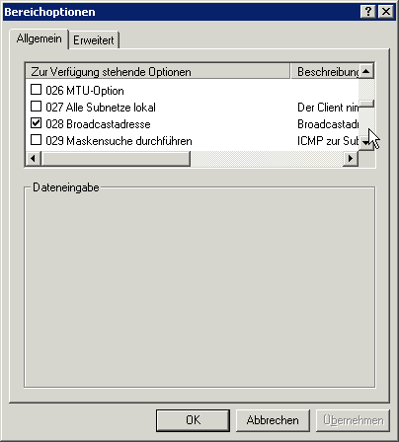Screen dimensions: 399x442
Task: Click the horizontal scrollbar thumb
Action: coord(116,159)
